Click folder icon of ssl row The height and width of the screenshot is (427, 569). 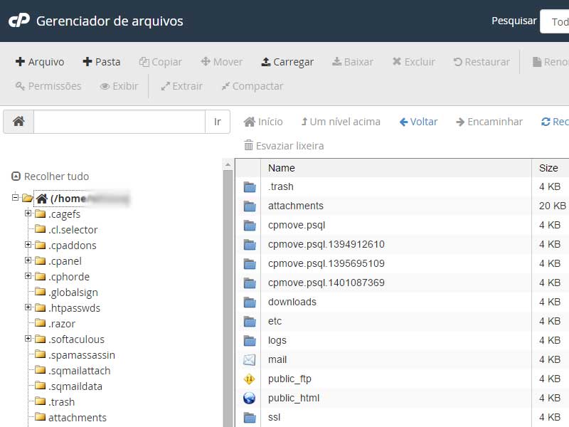[x=250, y=418]
